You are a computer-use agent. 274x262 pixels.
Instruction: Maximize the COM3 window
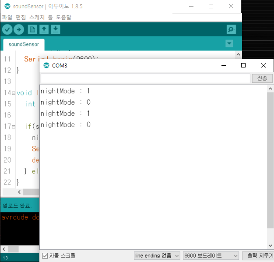pos(243,65)
